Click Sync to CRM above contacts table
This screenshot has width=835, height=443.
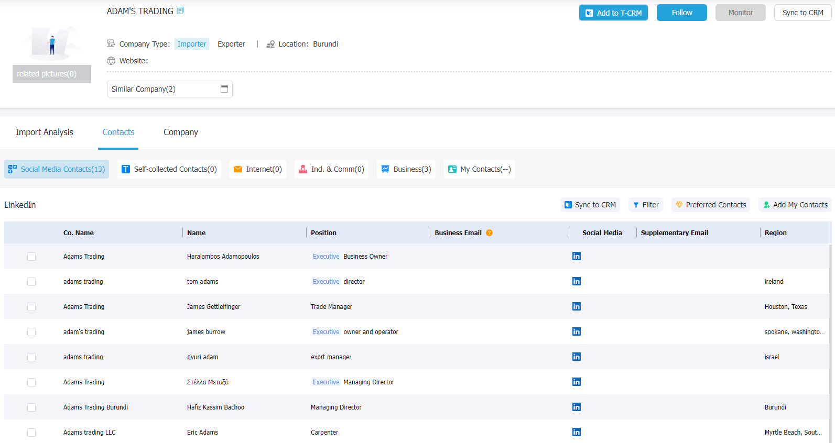pyautogui.click(x=590, y=205)
